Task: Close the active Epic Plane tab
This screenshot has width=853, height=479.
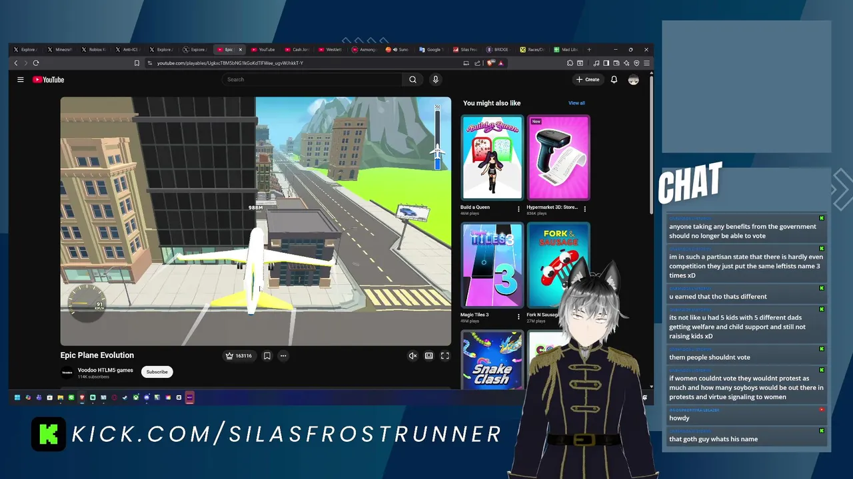Action: tap(241, 49)
